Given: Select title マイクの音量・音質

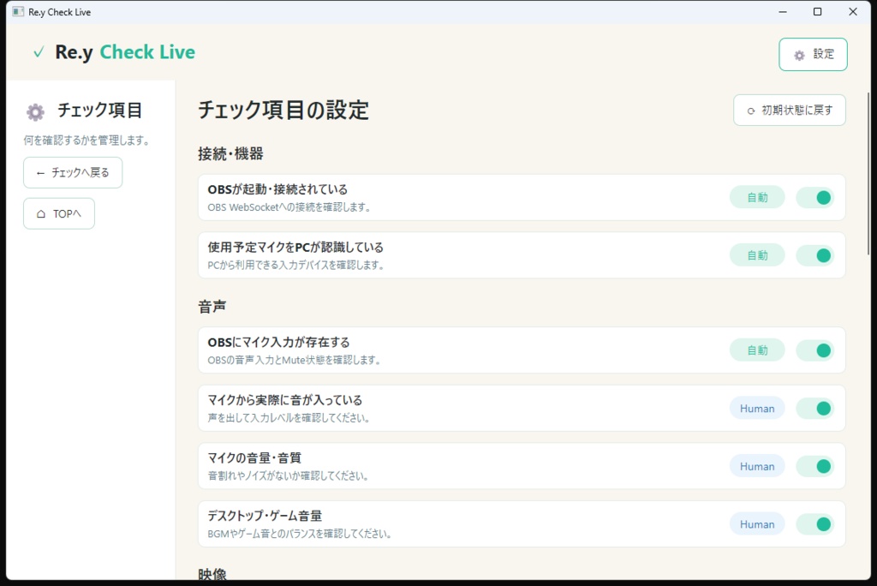Looking at the screenshot, I should pos(254,457).
